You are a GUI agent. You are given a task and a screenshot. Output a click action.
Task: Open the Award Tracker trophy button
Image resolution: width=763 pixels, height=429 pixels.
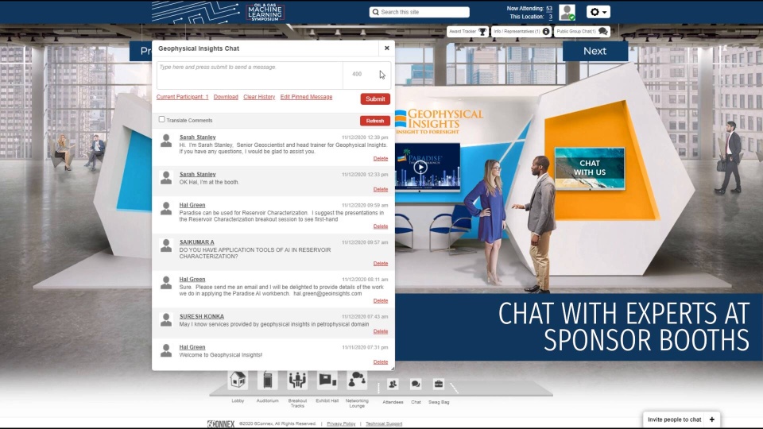[x=467, y=32]
